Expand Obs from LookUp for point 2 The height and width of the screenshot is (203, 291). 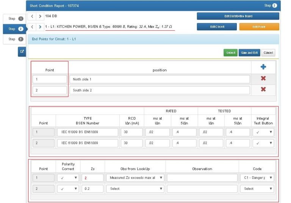click(135, 189)
